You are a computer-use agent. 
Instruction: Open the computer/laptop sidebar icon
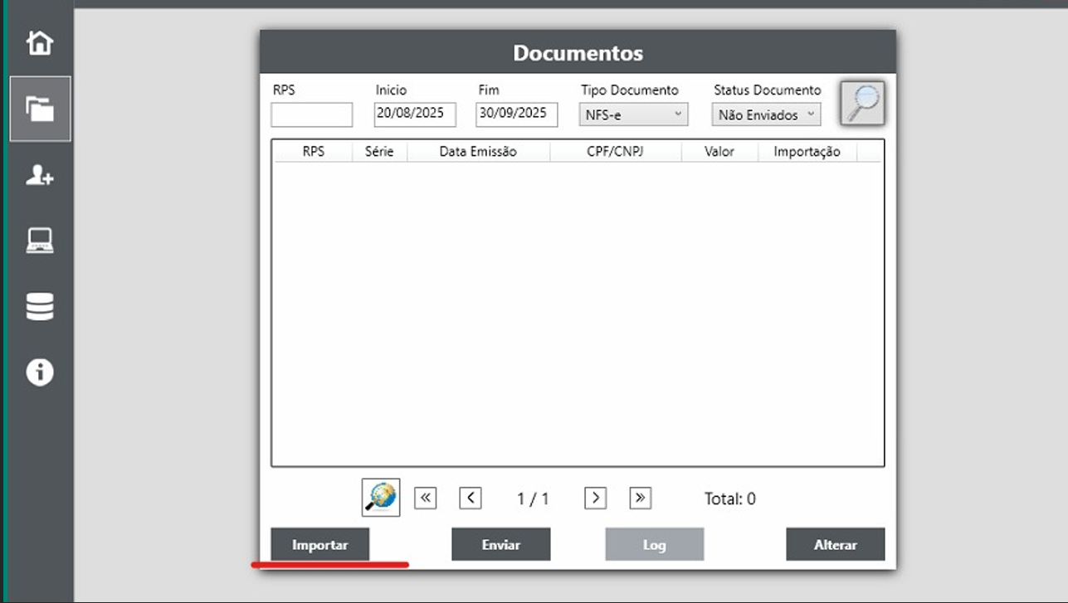pyautogui.click(x=40, y=241)
